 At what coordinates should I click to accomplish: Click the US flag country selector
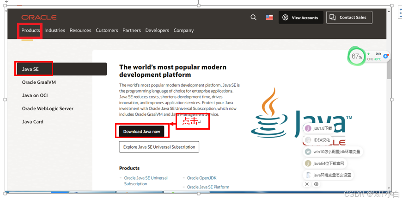(269, 18)
